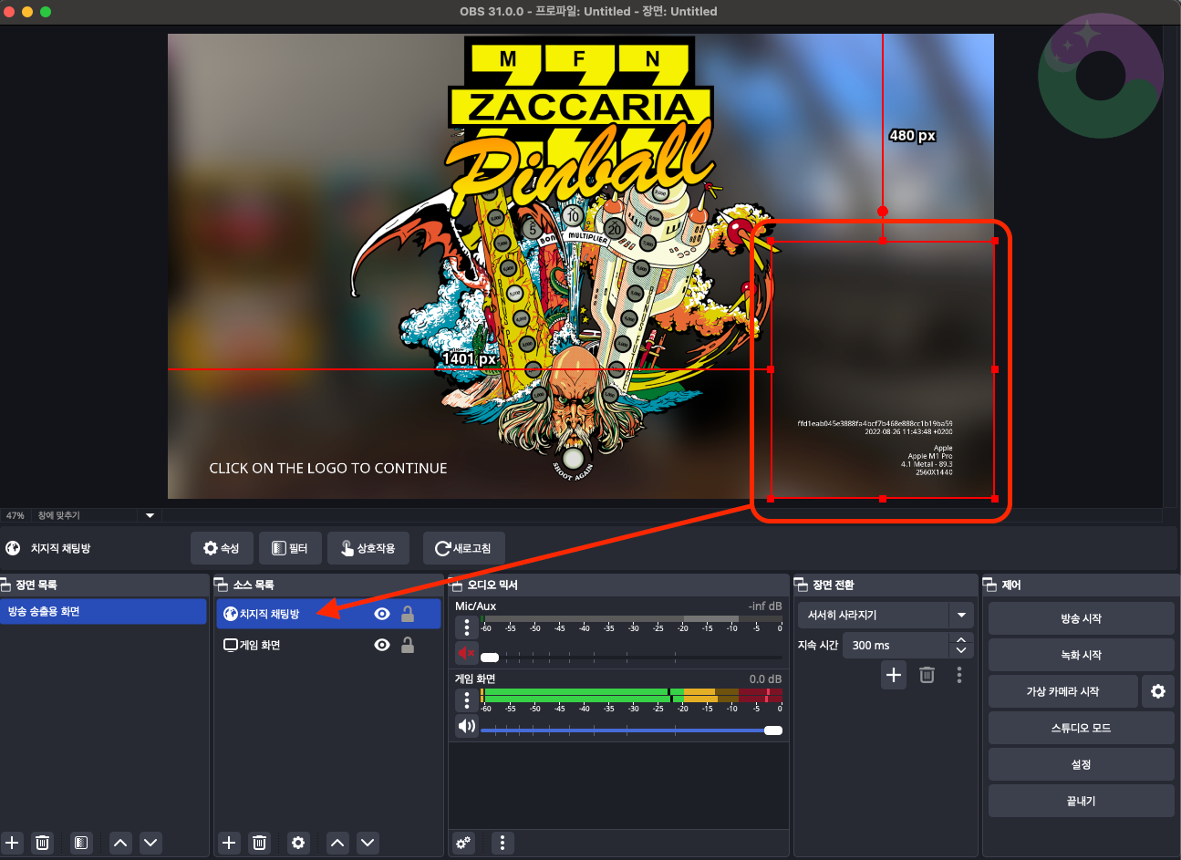The height and width of the screenshot is (860, 1181).
Task: Click the Mic/Aux -inf dB level readout
Action: point(765,606)
